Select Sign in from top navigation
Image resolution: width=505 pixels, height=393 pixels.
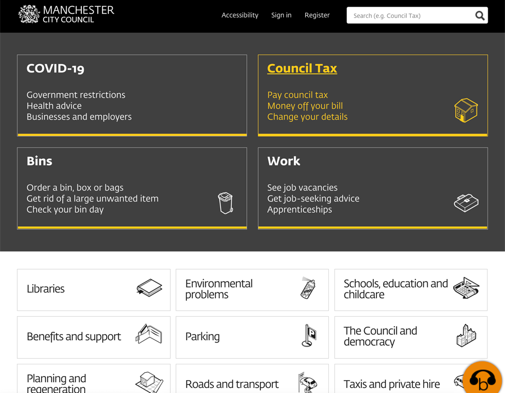tap(281, 15)
